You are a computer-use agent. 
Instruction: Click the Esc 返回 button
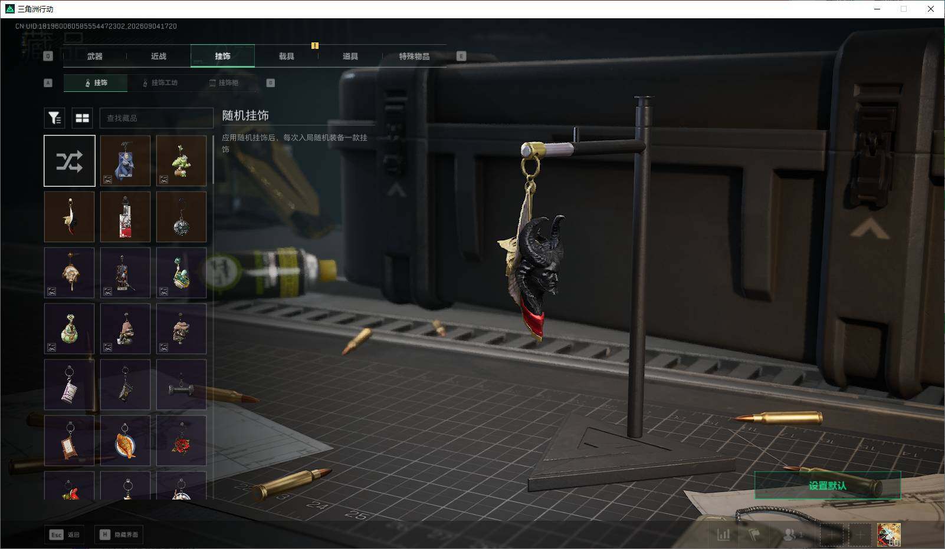[64, 534]
